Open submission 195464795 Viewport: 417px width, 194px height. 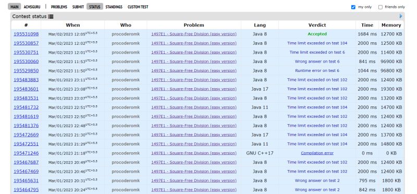point(26,190)
